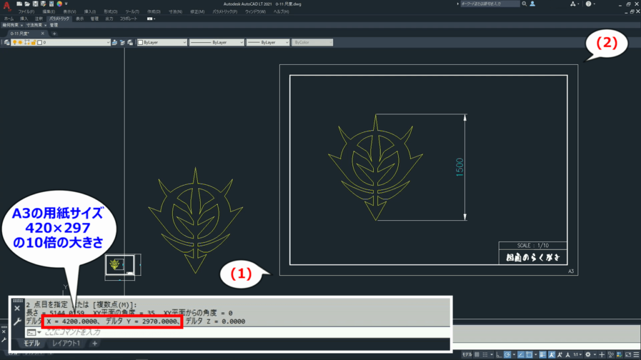The width and height of the screenshot is (641, 360).
Task: Click the command line customize wrench icon
Action: click(17, 322)
